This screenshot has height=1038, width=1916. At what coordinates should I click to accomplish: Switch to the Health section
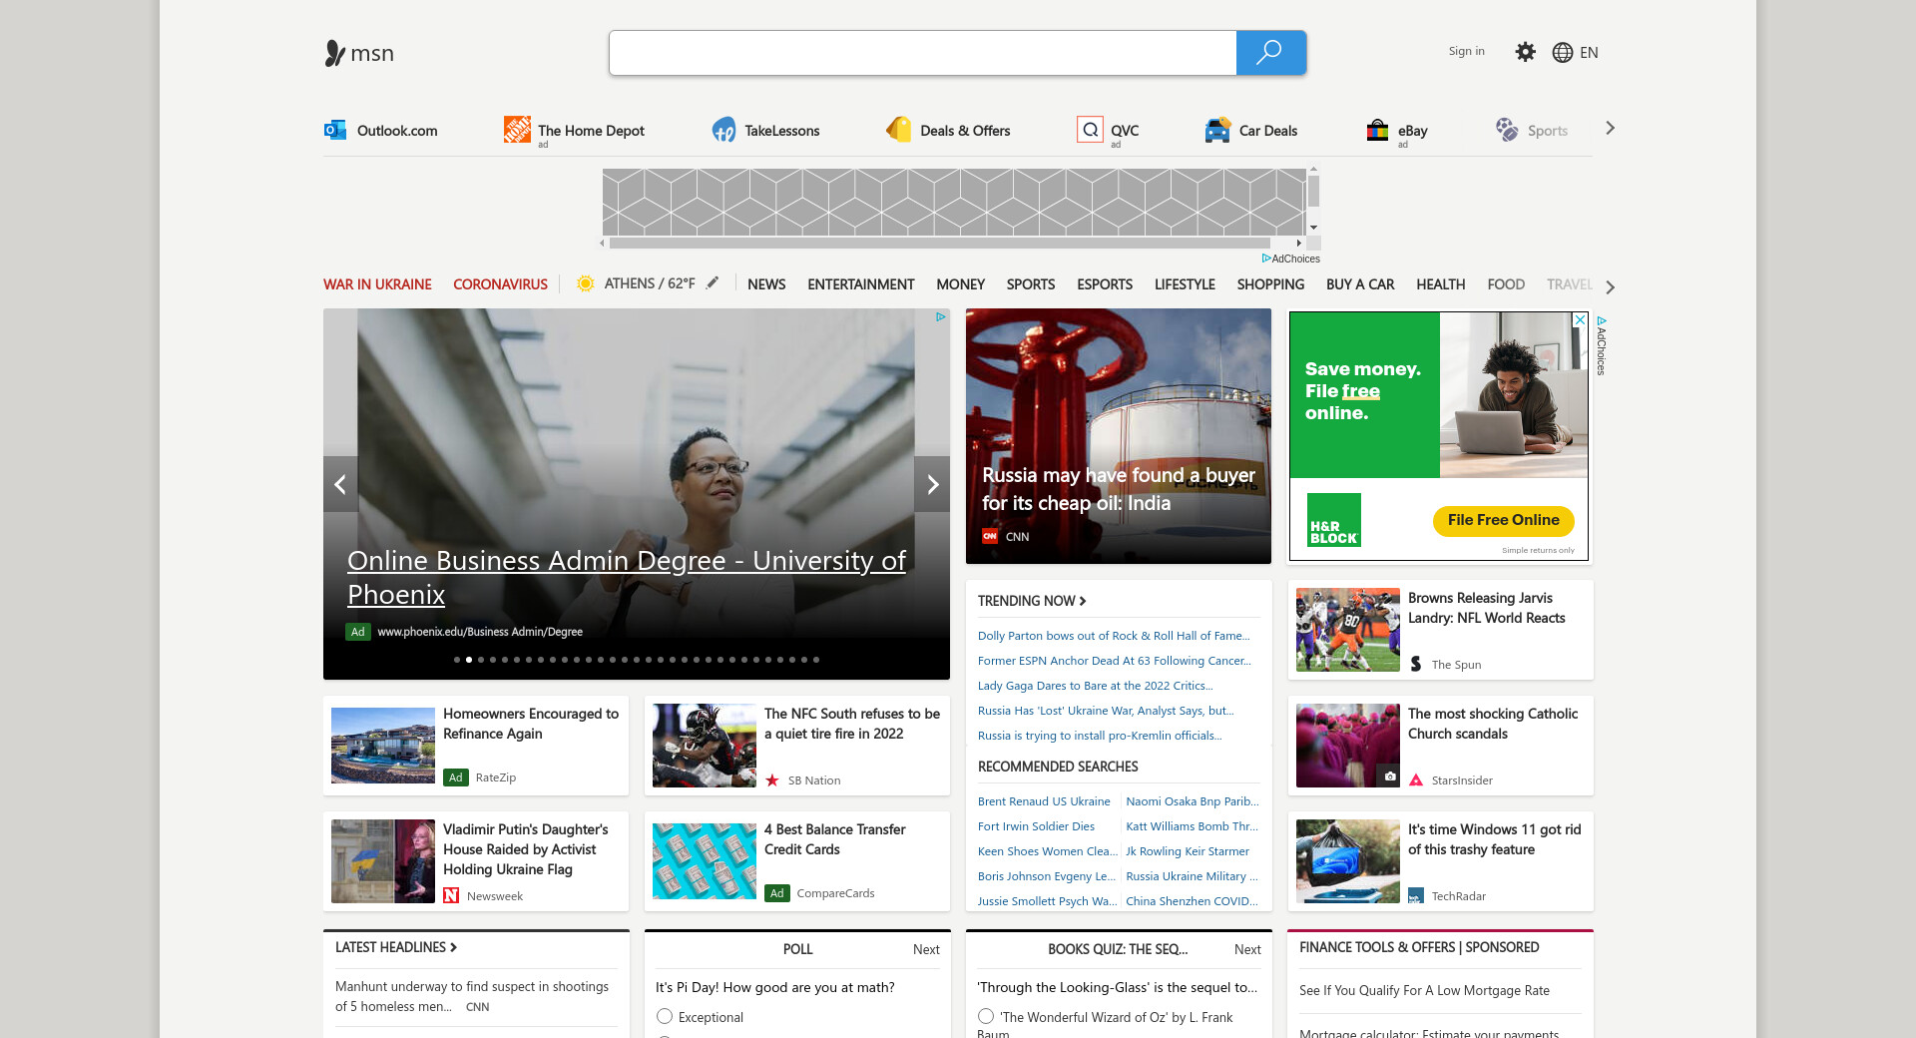coord(1440,284)
